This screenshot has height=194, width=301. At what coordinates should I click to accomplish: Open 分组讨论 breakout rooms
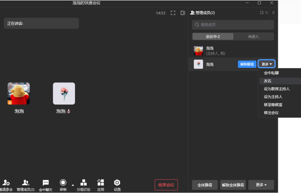tap(83, 182)
